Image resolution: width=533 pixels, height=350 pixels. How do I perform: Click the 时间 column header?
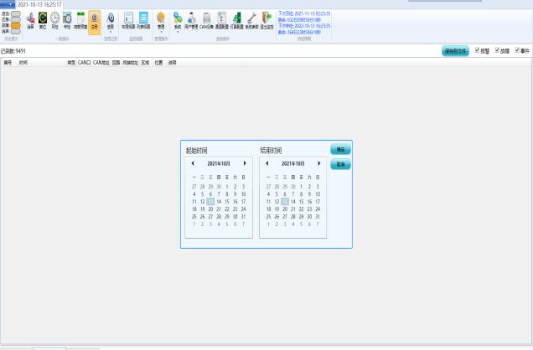pos(23,62)
